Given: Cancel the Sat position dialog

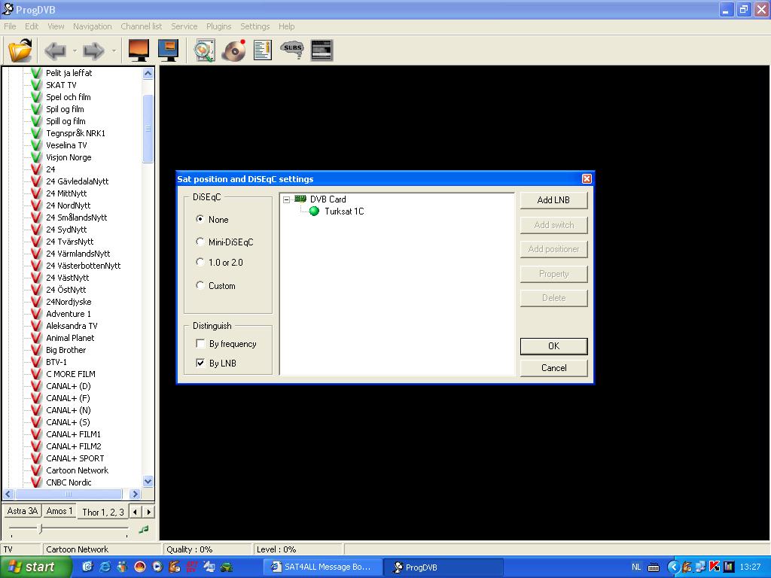Looking at the screenshot, I should pyautogui.click(x=553, y=367).
